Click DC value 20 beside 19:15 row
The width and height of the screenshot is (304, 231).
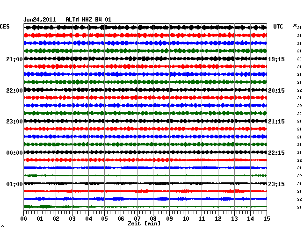click(x=299, y=59)
